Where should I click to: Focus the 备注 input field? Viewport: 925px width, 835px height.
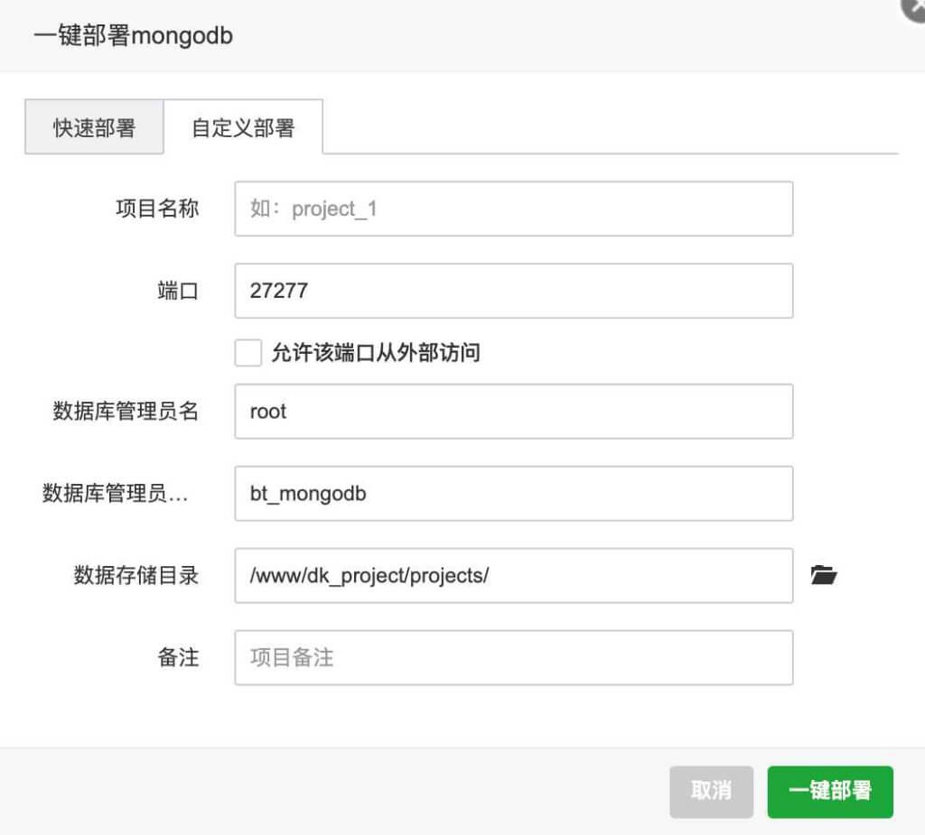click(514, 657)
